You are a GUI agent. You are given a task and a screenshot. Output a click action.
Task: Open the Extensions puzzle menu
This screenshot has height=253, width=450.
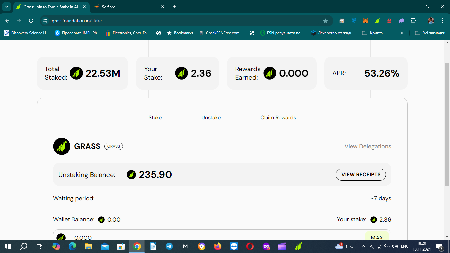413,21
